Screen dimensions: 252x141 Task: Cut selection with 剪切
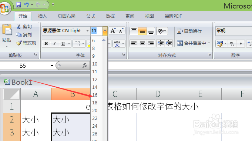point(24,27)
